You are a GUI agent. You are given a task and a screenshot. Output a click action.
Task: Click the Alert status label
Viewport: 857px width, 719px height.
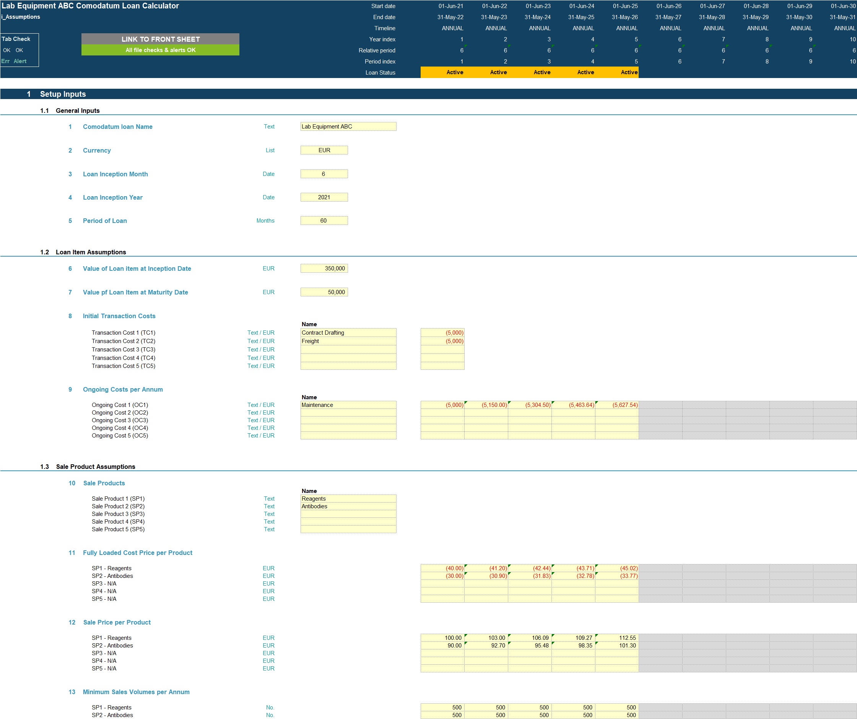(x=20, y=61)
